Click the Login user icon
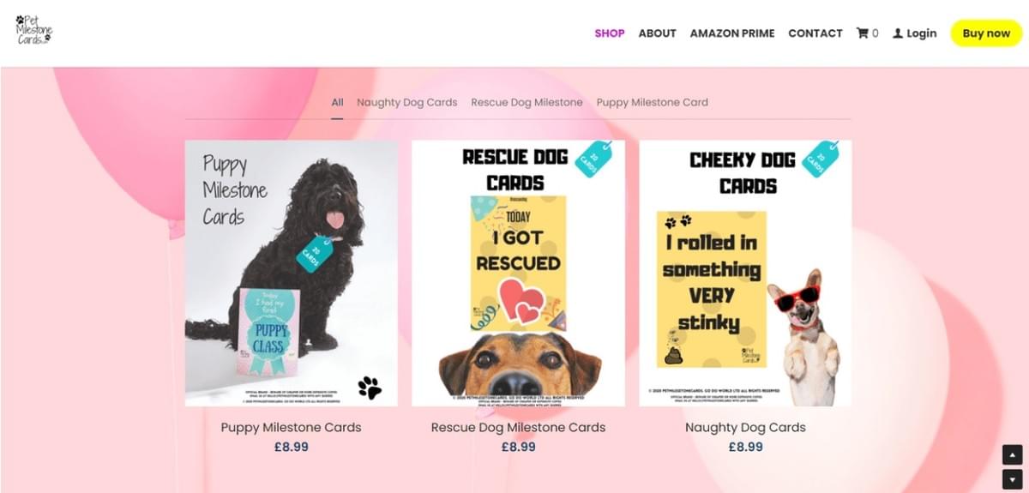 (x=898, y=33)
